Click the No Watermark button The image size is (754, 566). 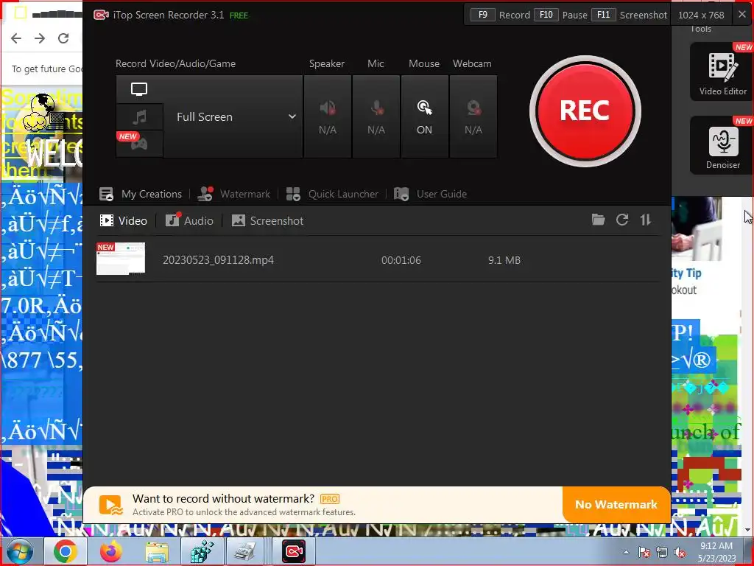[616, 504]
